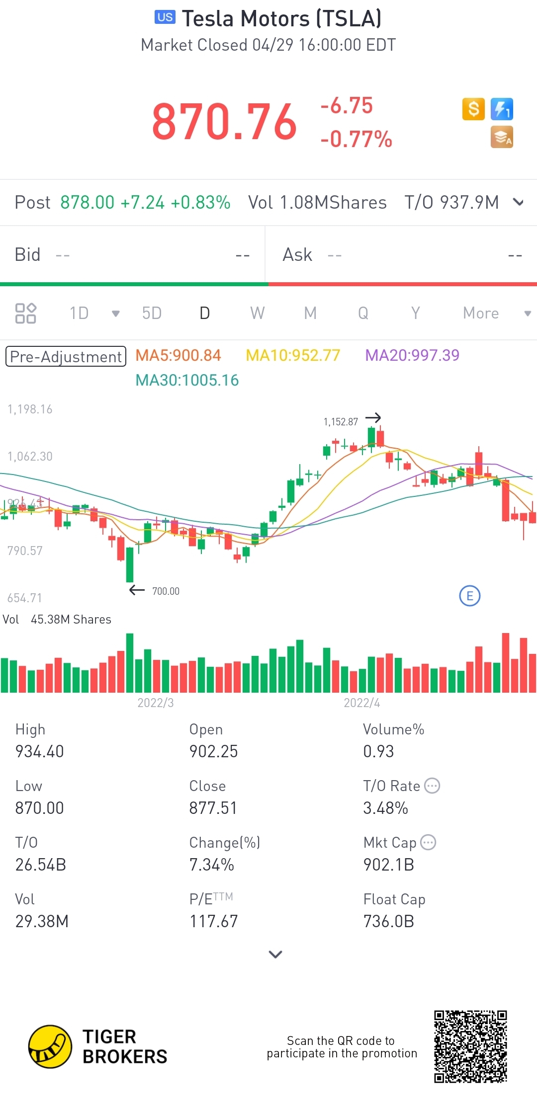
Task: Select the D daily chart tab
Action: pyautogui.click(x=204, y=313)
